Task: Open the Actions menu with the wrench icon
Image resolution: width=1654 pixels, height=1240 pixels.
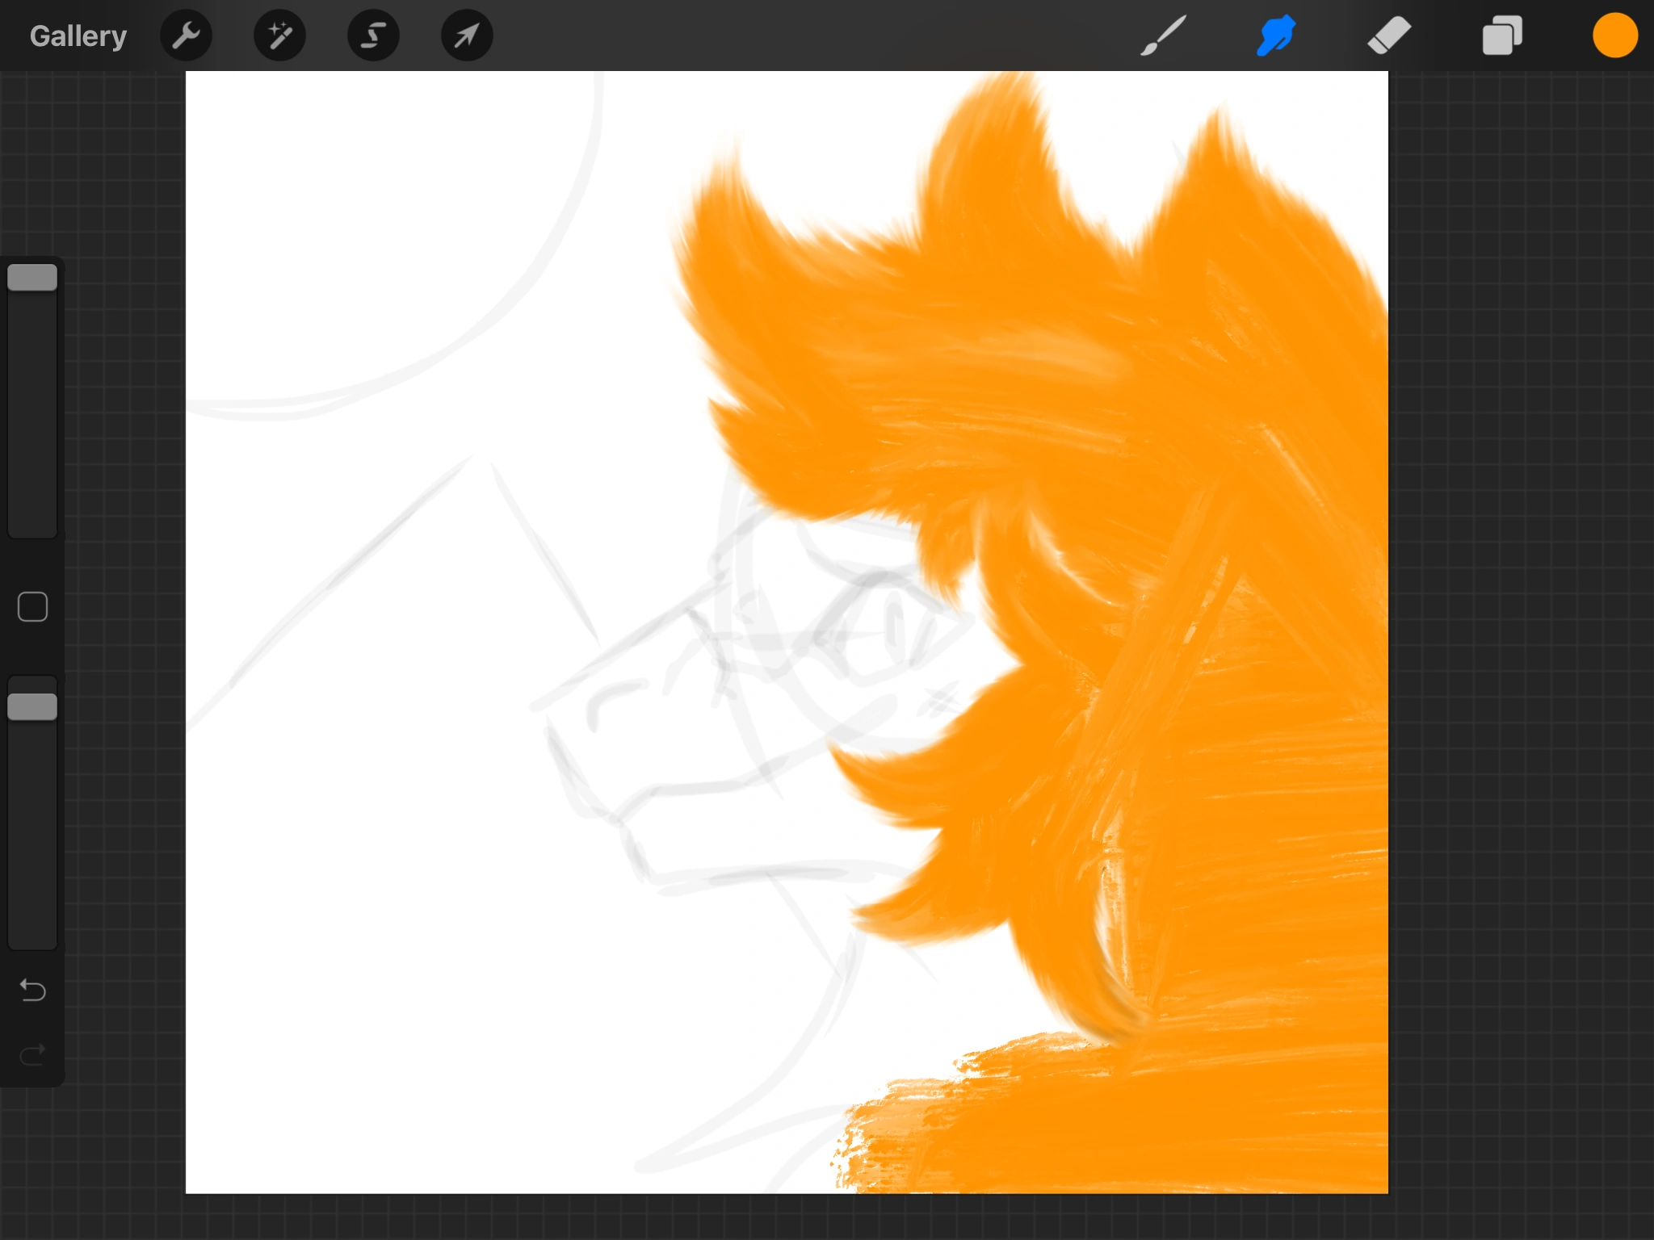Action: click(186, 35)
